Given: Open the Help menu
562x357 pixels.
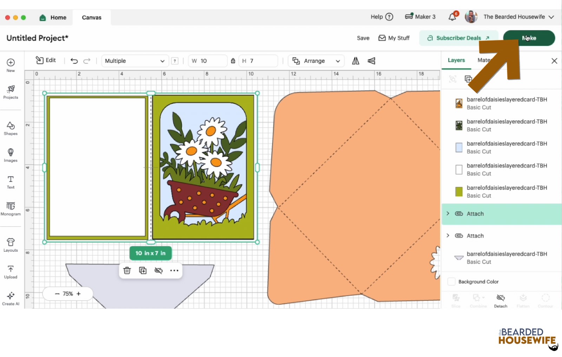Looking at the screenshot, I should click(382, 16).
